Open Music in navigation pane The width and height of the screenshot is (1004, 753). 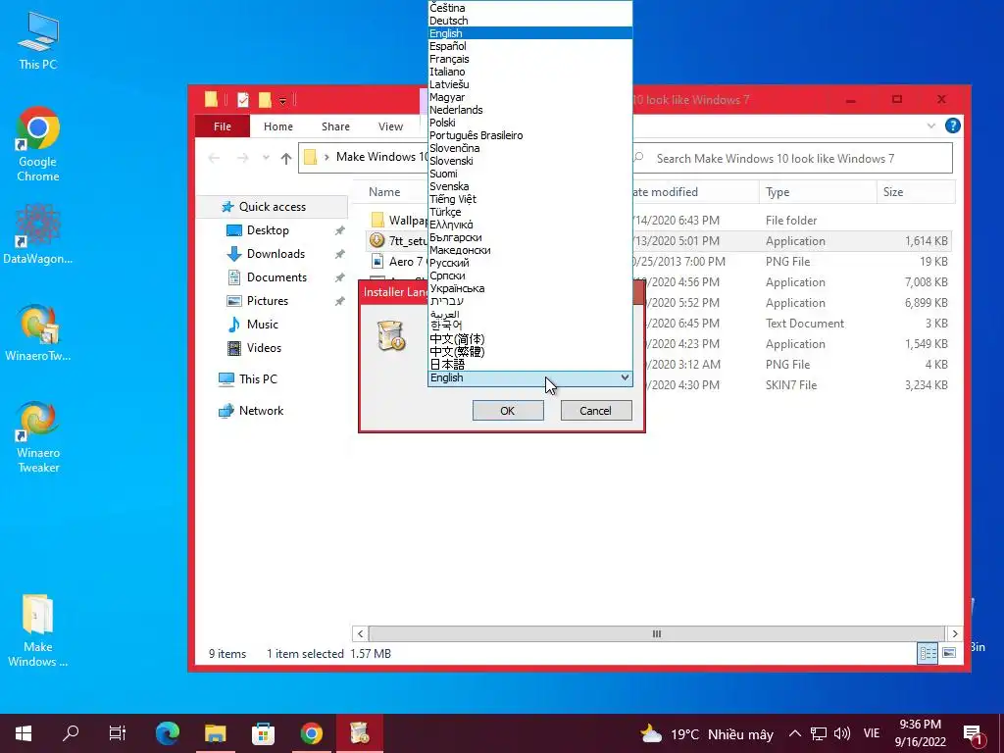(x=263, y=324)
